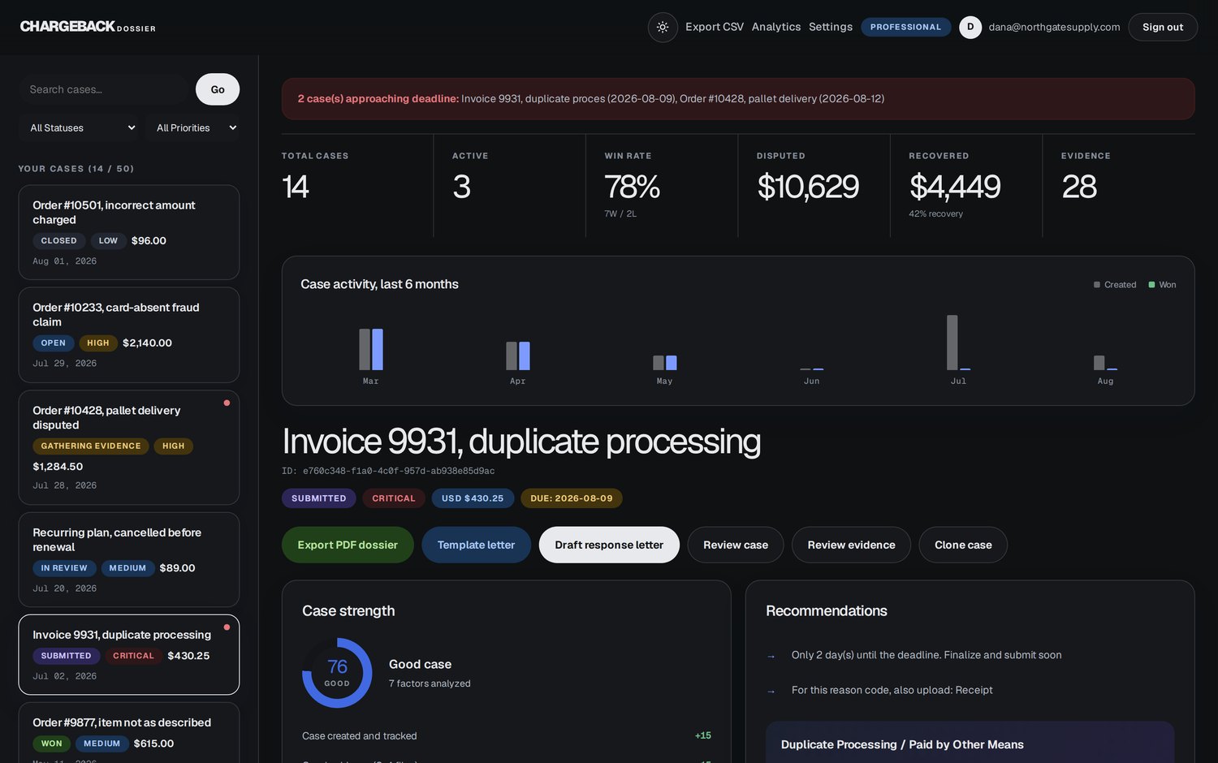Image resolution: width=1218 pixels, height=763 pixels.
Task: Click the 'Your cases (14 / 50)' label
Action: [x=76, y=169]
